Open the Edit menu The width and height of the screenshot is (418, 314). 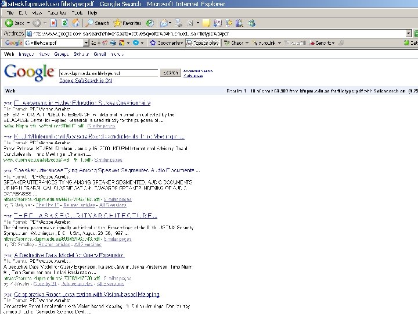click(x=23, y=13)
